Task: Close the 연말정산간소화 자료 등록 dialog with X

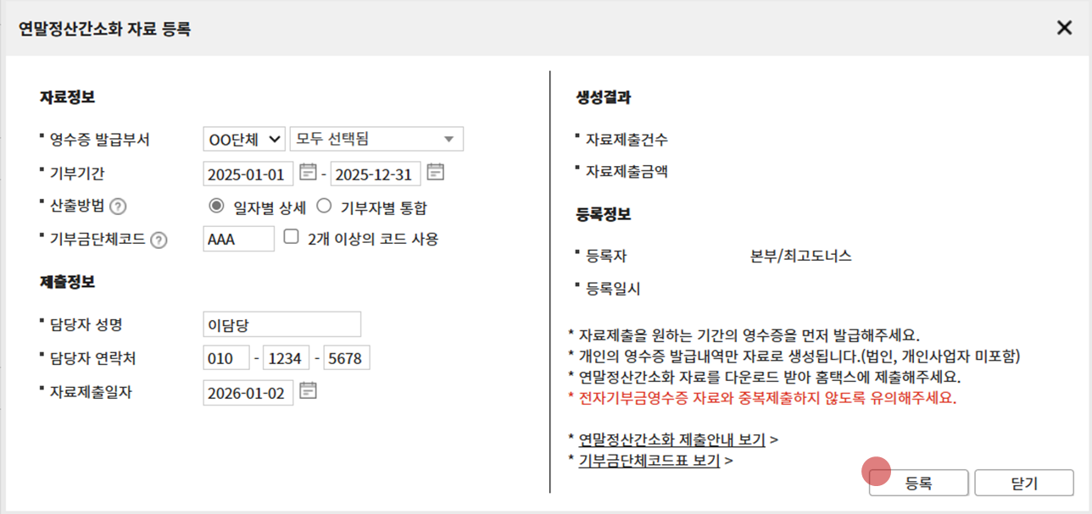Action: pos(1064,28)
